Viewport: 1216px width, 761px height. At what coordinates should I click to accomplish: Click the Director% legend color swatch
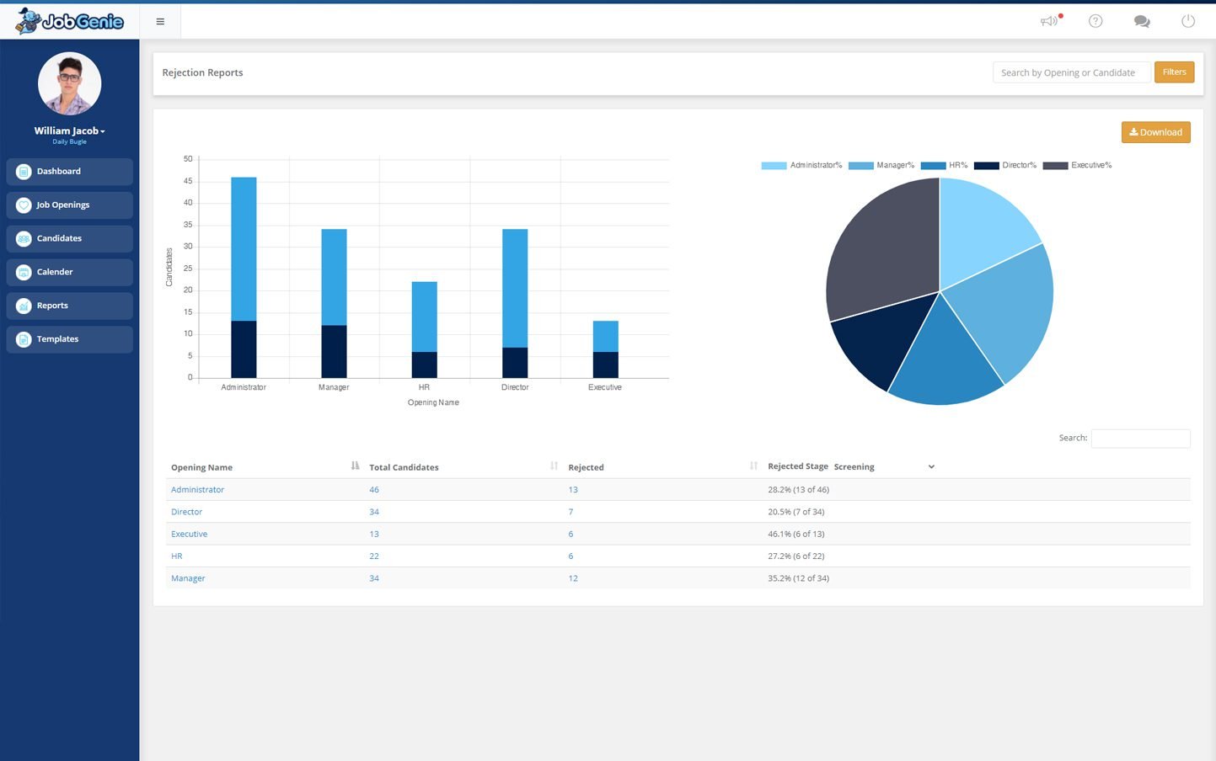[x=986, y=166]
